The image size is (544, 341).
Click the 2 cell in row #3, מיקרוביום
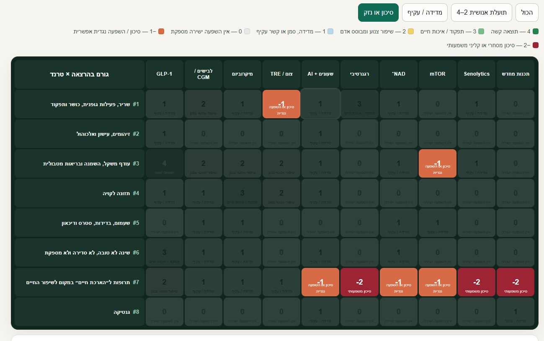pos(242,163)
